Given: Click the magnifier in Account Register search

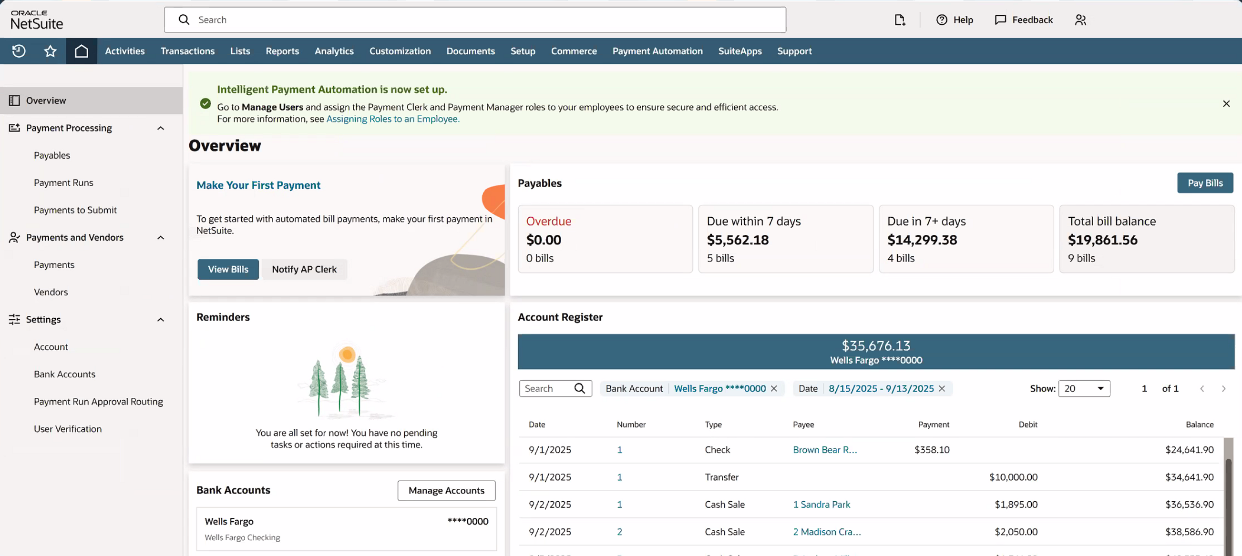Looking at the screenshot, I should point(581,388).
